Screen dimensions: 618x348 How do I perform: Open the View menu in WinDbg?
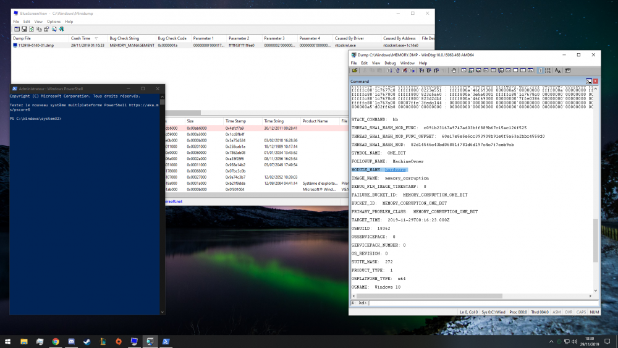coord(376,63)
